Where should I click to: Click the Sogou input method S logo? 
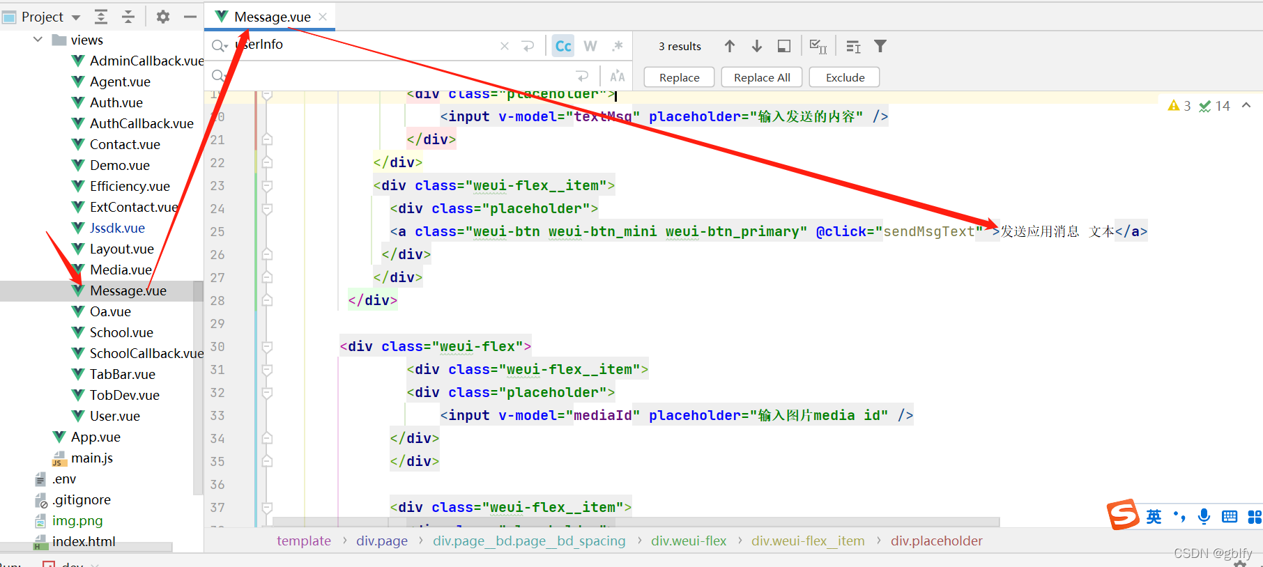(1123, 515)
